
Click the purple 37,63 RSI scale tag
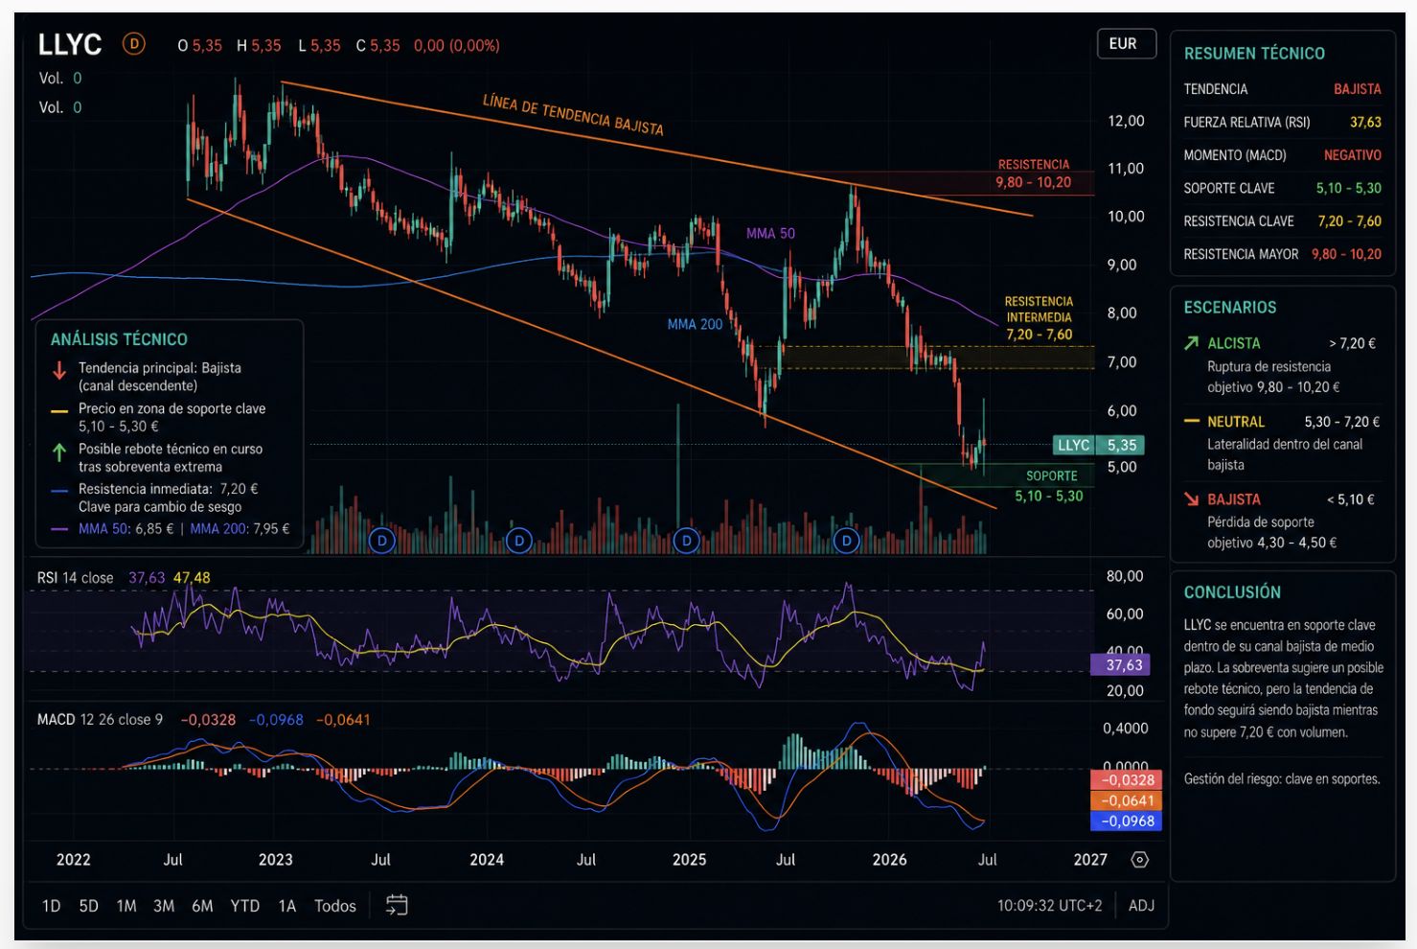[1120, 664]
